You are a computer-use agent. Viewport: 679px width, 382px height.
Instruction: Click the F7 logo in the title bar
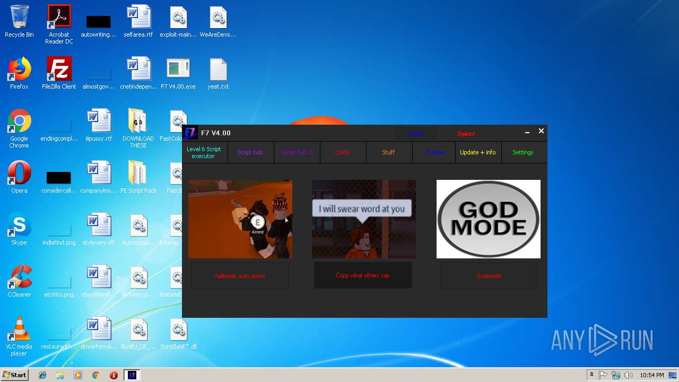[191, 133]
